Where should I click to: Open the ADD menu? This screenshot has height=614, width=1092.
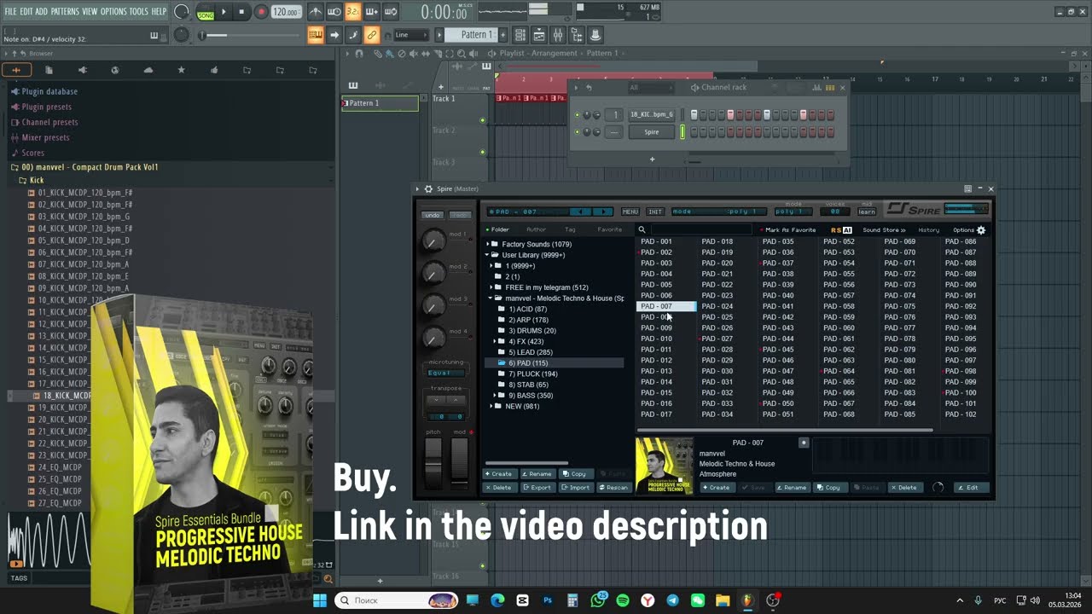pyautogui.click(x=42, y=11)
